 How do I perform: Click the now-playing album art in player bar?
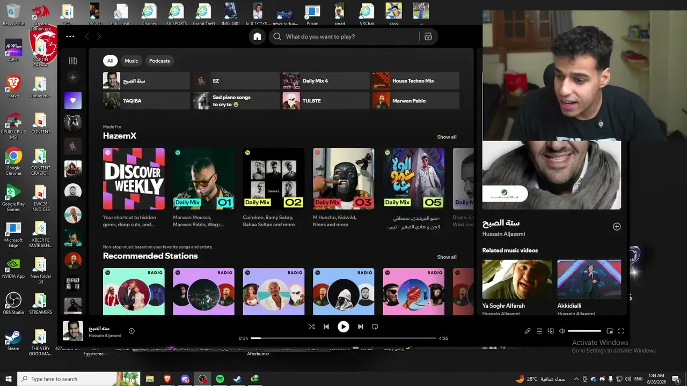tap(73, 331)
